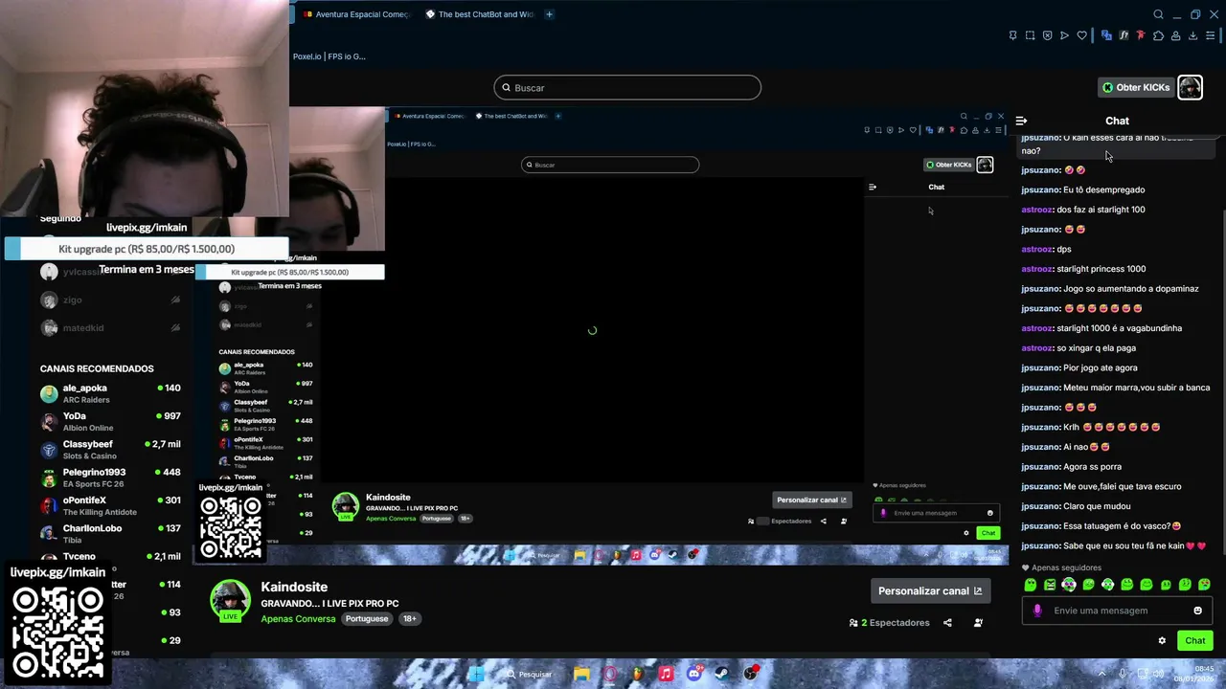Insert the angry square green emote

click(x=1050, y=585)
